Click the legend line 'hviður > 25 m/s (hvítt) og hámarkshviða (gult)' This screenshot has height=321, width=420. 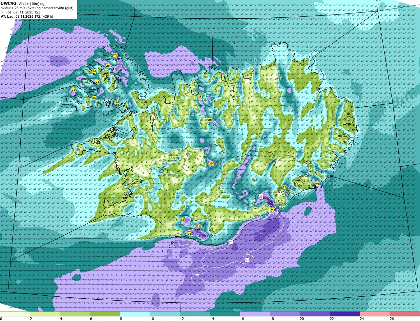coord(37,8)
